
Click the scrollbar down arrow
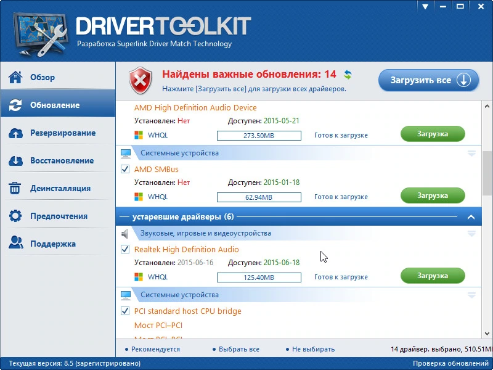487,334
